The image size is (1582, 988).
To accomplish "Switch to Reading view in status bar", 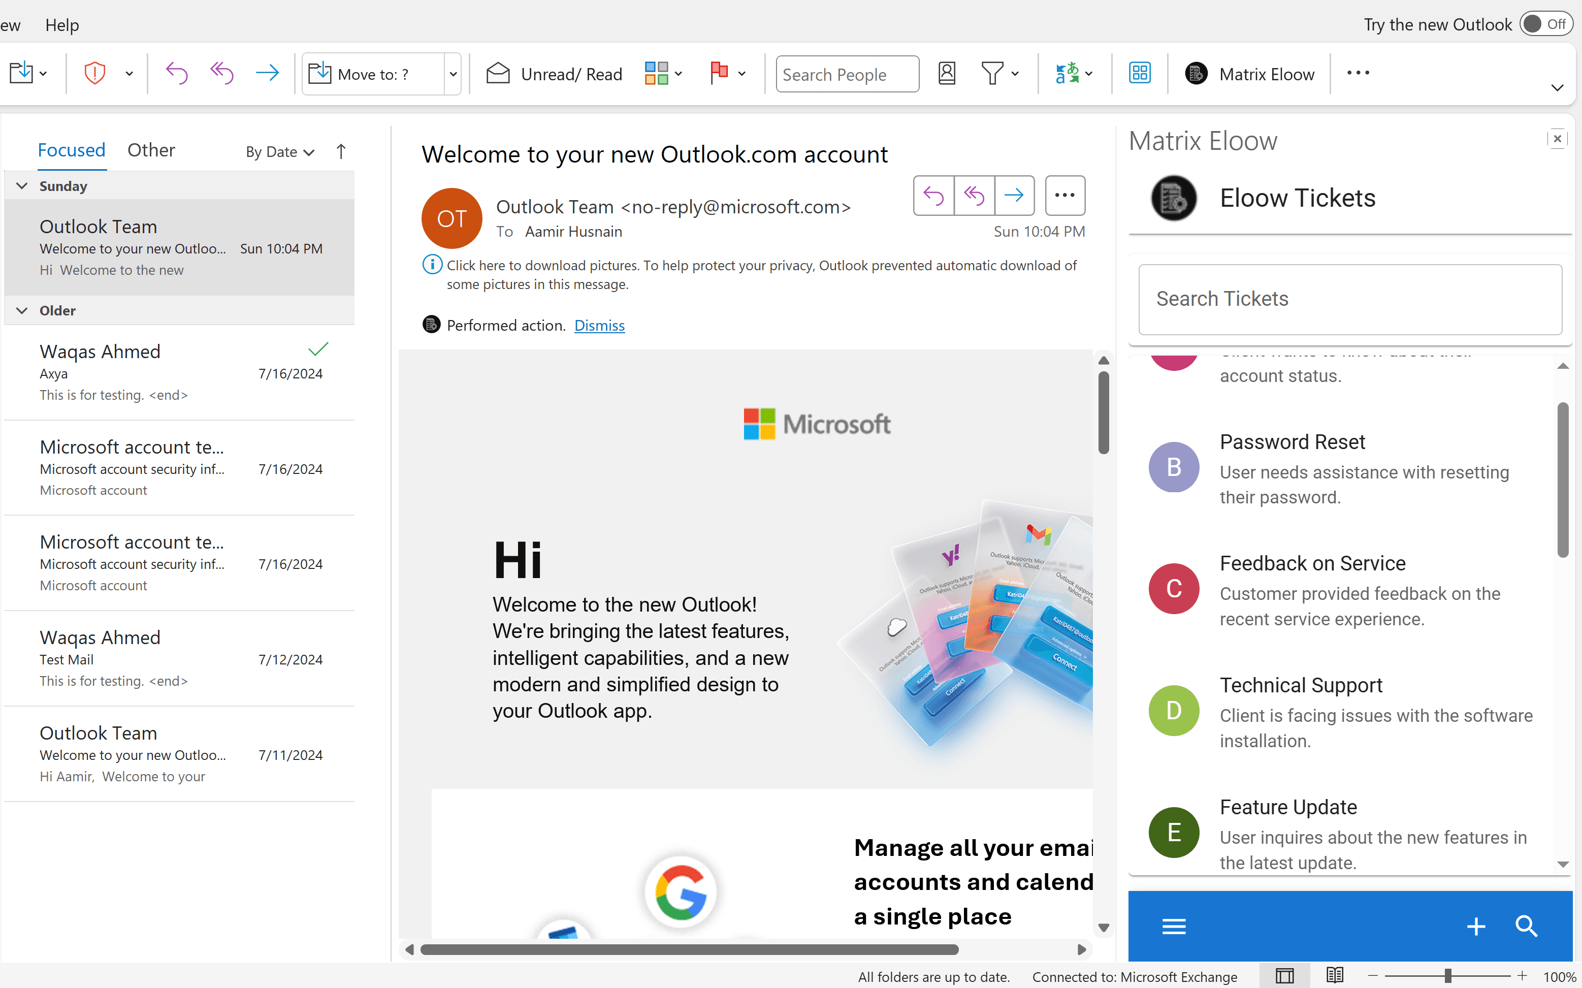I will tap(1335, 976).
